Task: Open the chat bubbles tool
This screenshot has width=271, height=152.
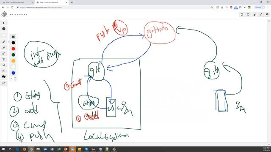Action: (4, 77)
